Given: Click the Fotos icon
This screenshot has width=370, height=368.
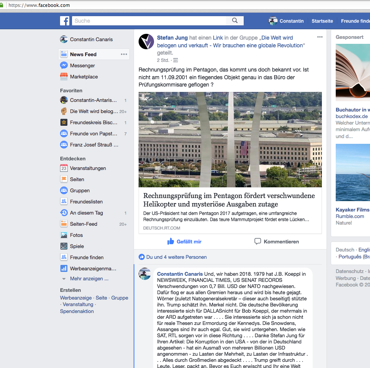Looking at the screenshot, I should point(64,235).
